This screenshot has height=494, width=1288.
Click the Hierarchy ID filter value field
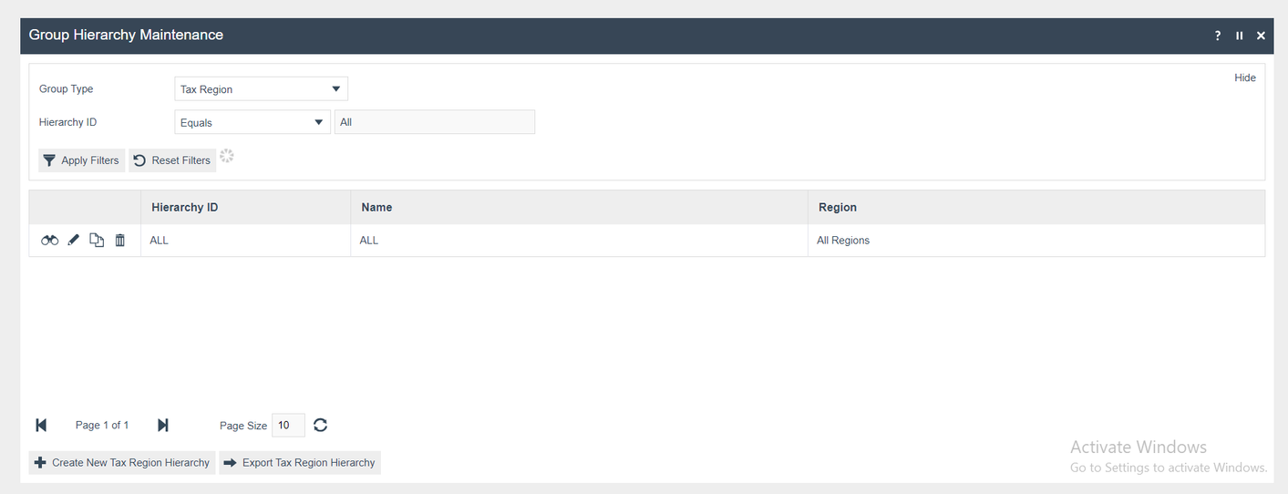pyautogui.click(x=434, y=122)
